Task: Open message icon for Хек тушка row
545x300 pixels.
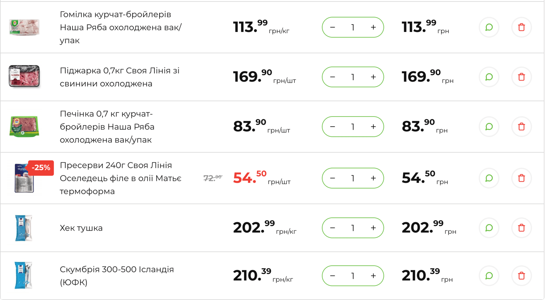Action: (489, 228)
